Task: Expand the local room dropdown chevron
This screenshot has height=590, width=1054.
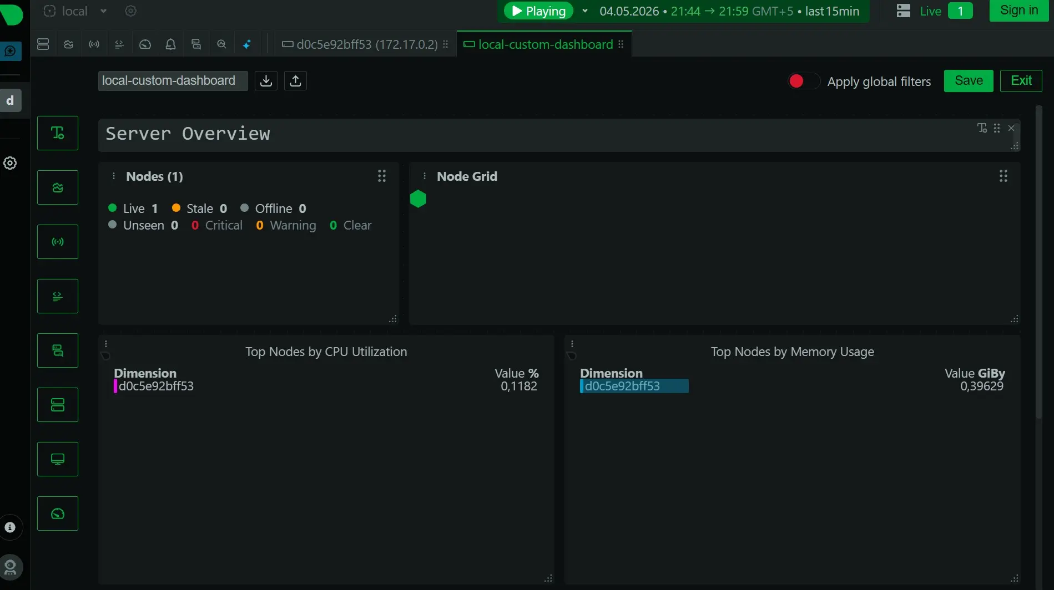Action: [x=103, y=11]
